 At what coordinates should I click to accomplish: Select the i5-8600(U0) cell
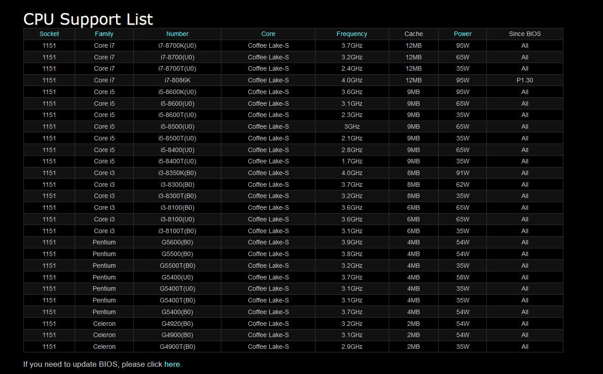(x=177, y=104)
